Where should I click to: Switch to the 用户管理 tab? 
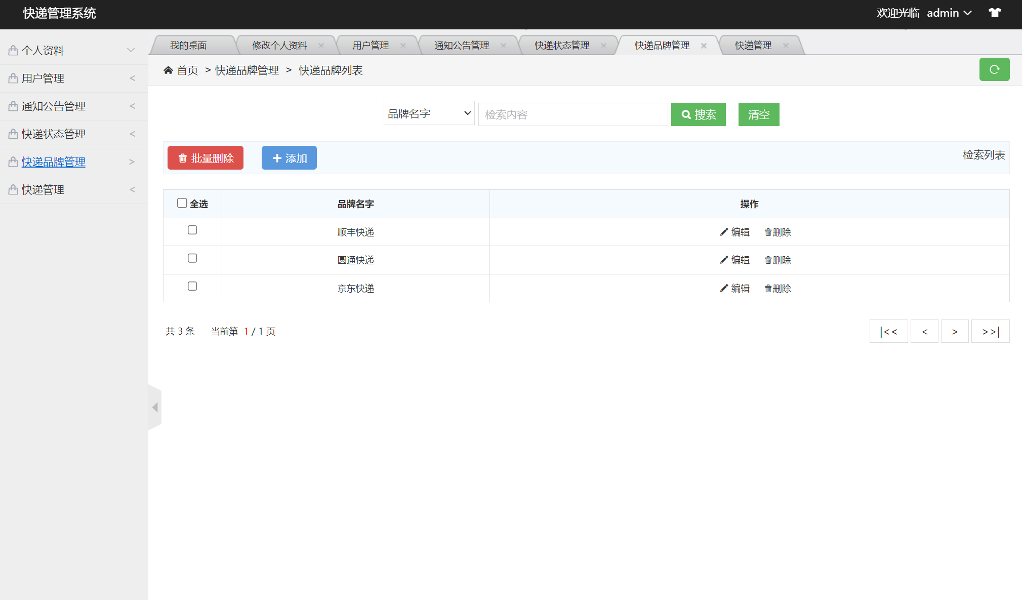pos(370,45)
